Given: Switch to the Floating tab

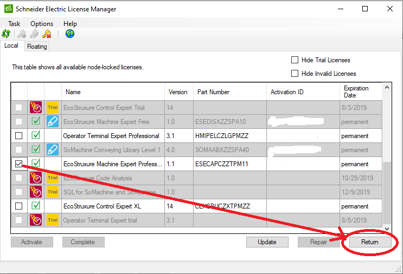Looking at the screenshot, I should pyautogui.click(x=37, y=47).
